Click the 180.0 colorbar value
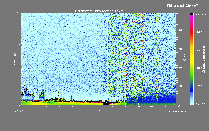 click(x=200, y=50)
